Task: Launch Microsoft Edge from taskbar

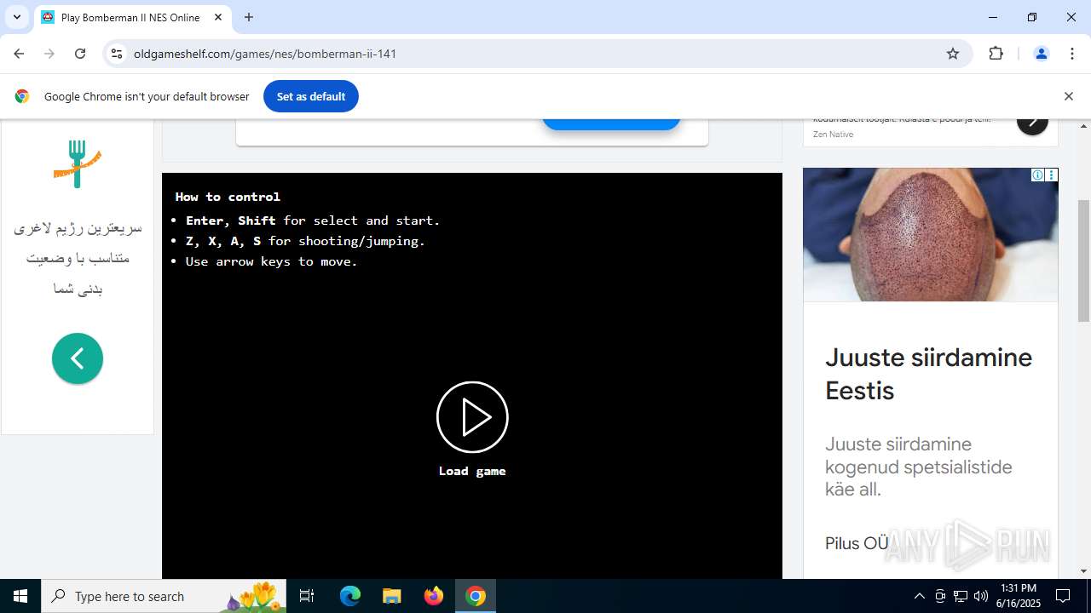Action: click(350, 596)
